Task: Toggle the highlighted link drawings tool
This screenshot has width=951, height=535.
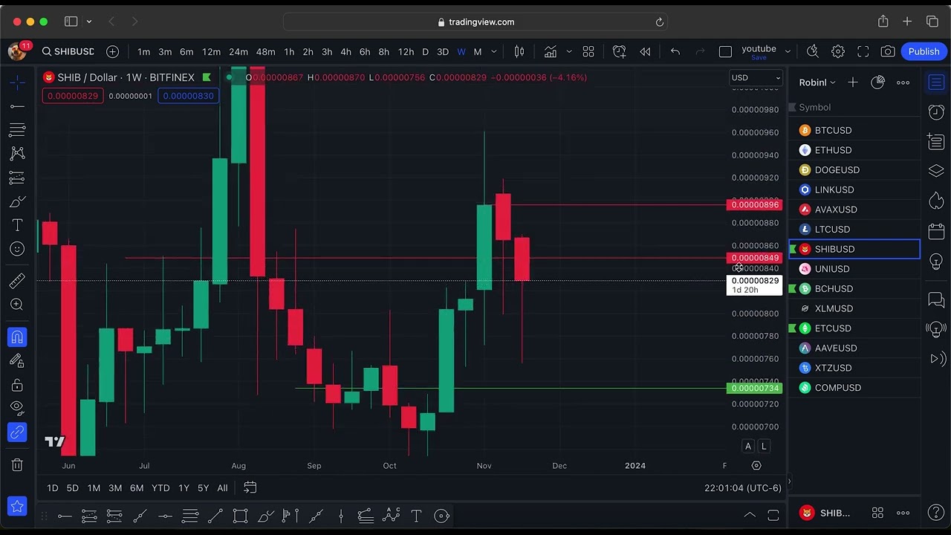Action: point(17,432)
